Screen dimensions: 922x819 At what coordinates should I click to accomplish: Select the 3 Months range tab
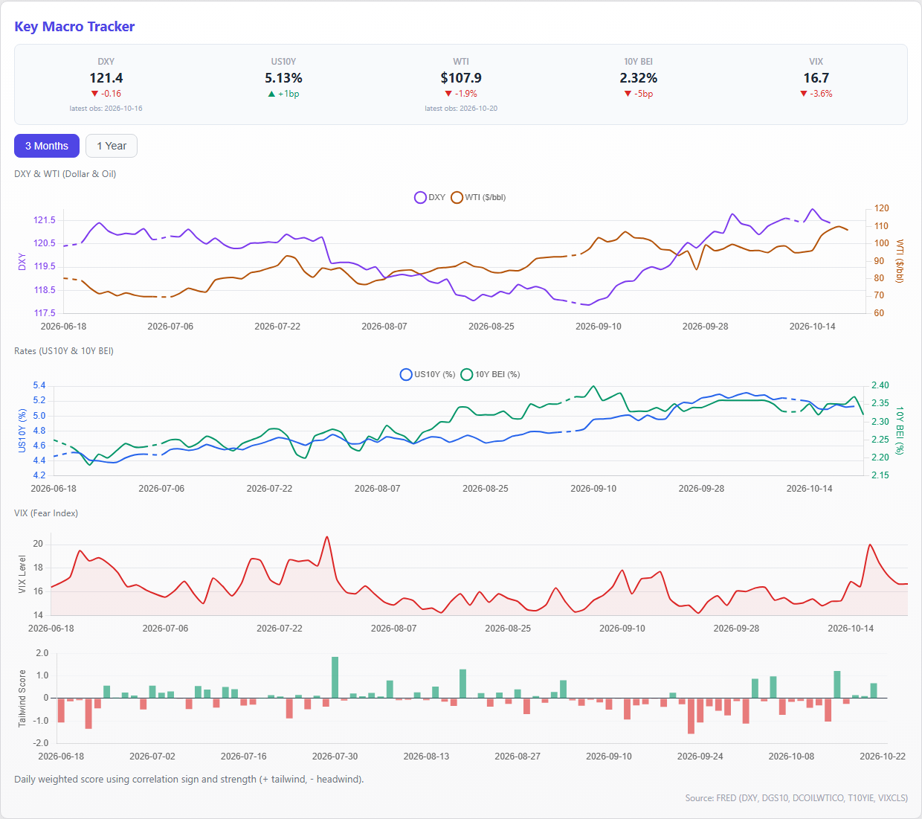click(47, 146)
